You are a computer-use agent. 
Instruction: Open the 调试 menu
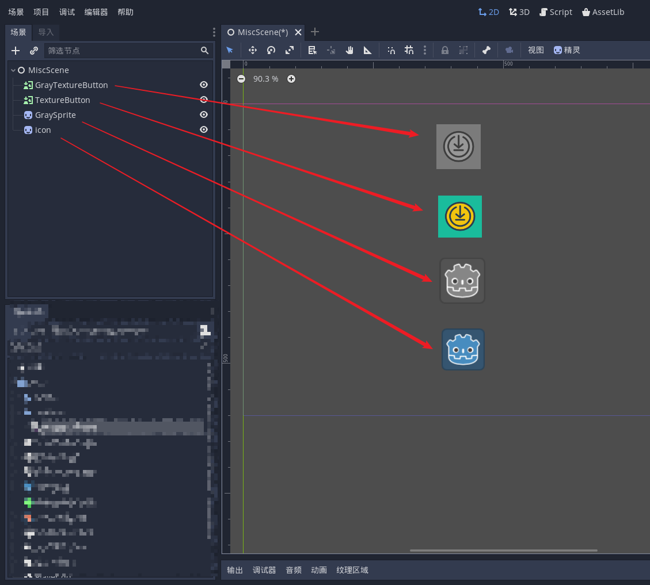[67, 12]
